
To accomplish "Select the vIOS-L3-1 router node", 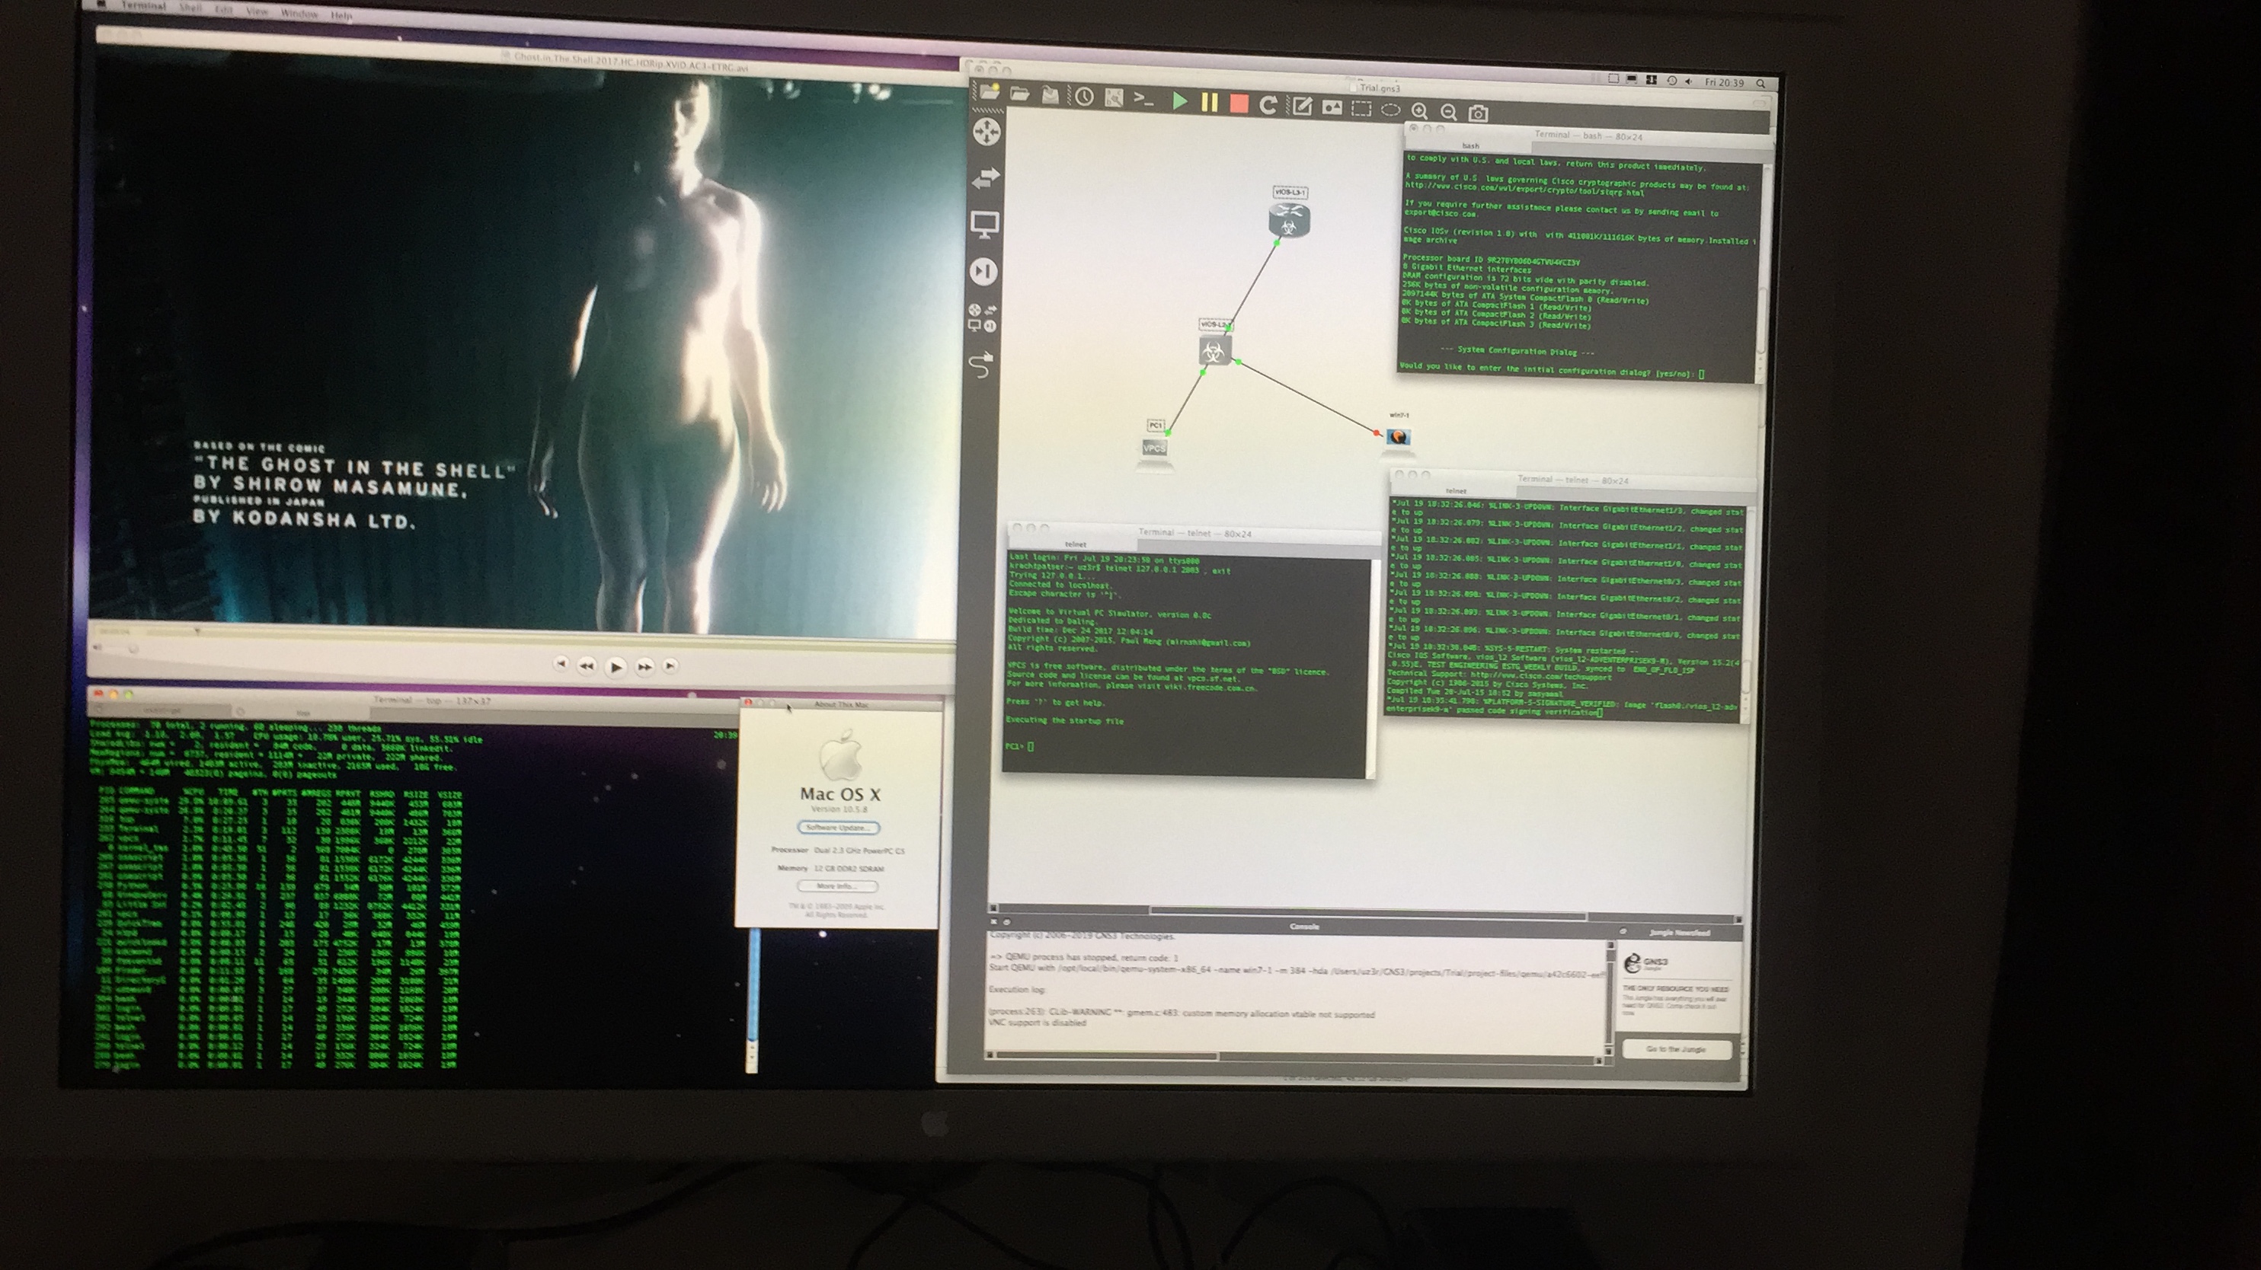I will (1288, 220).
